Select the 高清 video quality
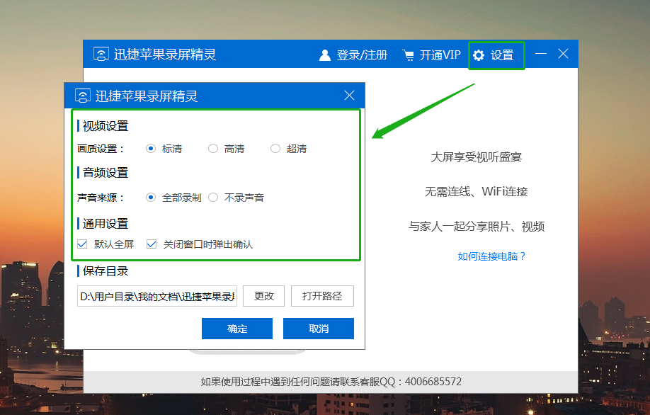Image resolution: width=650 pixels, height=415 pixels. (213, 148)
